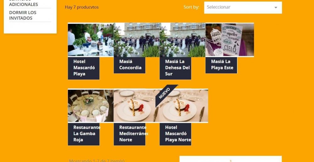The height and width of the screenshot is (162, 314).
Task: Click the Masiá La Playa Este title
Action: (x=222, y=65)
